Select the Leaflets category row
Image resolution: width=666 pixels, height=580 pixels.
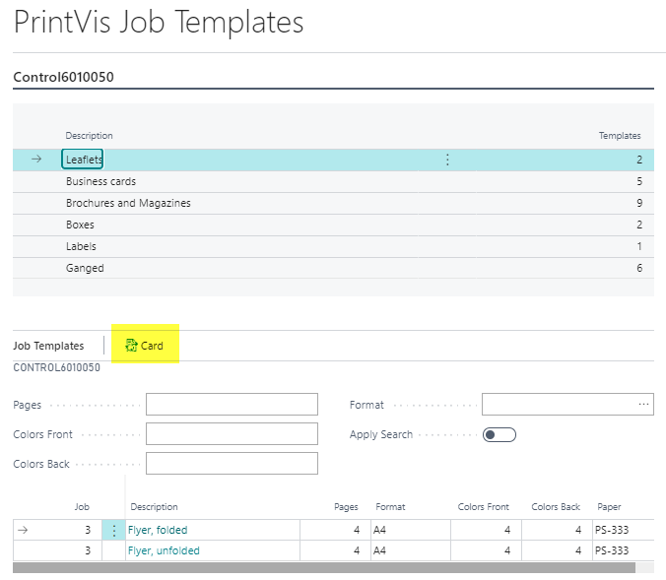point(333,160)
